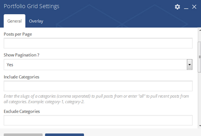Click the blue button in the footer
This screenshot has height=136, width=201.
click(x=65, y=135)
